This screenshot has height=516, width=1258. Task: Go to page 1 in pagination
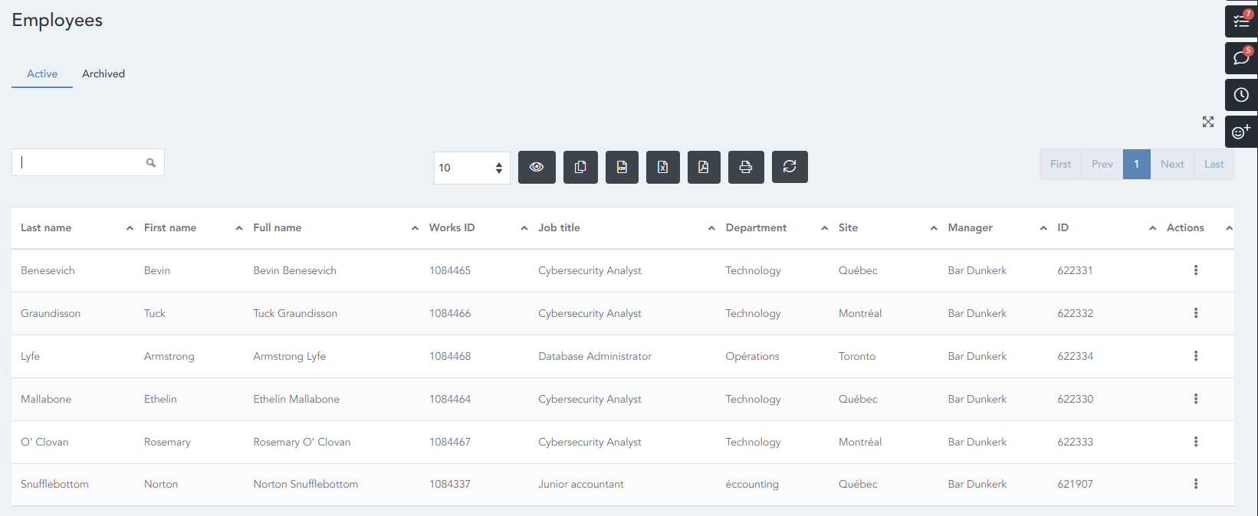coord(1136,164)
